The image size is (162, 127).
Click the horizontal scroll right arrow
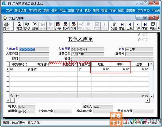(x=148, y=100)
